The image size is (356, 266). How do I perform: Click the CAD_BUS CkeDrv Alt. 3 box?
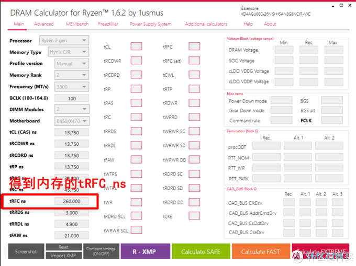pyautogui.click(x=337, y=233)
